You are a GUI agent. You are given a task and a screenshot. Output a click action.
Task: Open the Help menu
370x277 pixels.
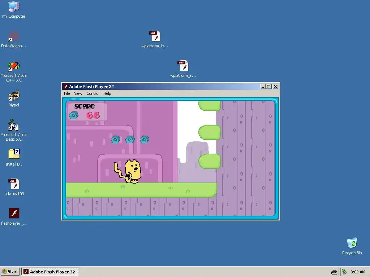(x=107, y=93)
